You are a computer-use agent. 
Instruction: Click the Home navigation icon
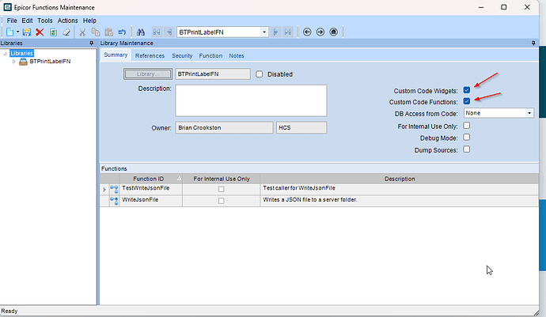click(333, 32)
